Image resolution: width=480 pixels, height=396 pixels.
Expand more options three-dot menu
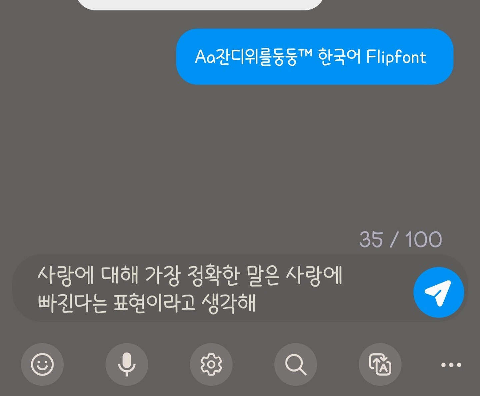451,365
